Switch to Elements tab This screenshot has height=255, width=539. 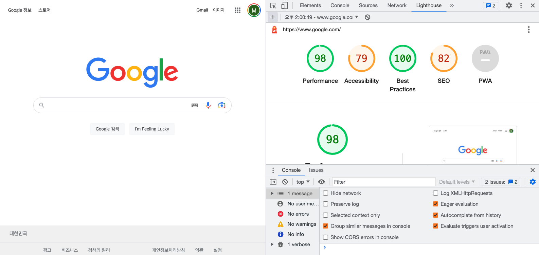pos(310,5)
